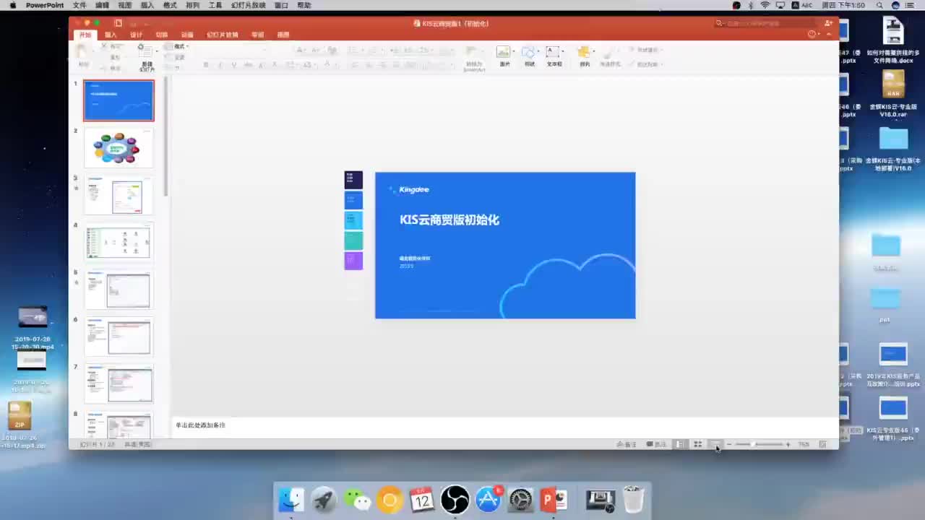Switch to the Animations (动画) ribbon tab
Screen dimensions: 925x520
click(x=187, y=35)
